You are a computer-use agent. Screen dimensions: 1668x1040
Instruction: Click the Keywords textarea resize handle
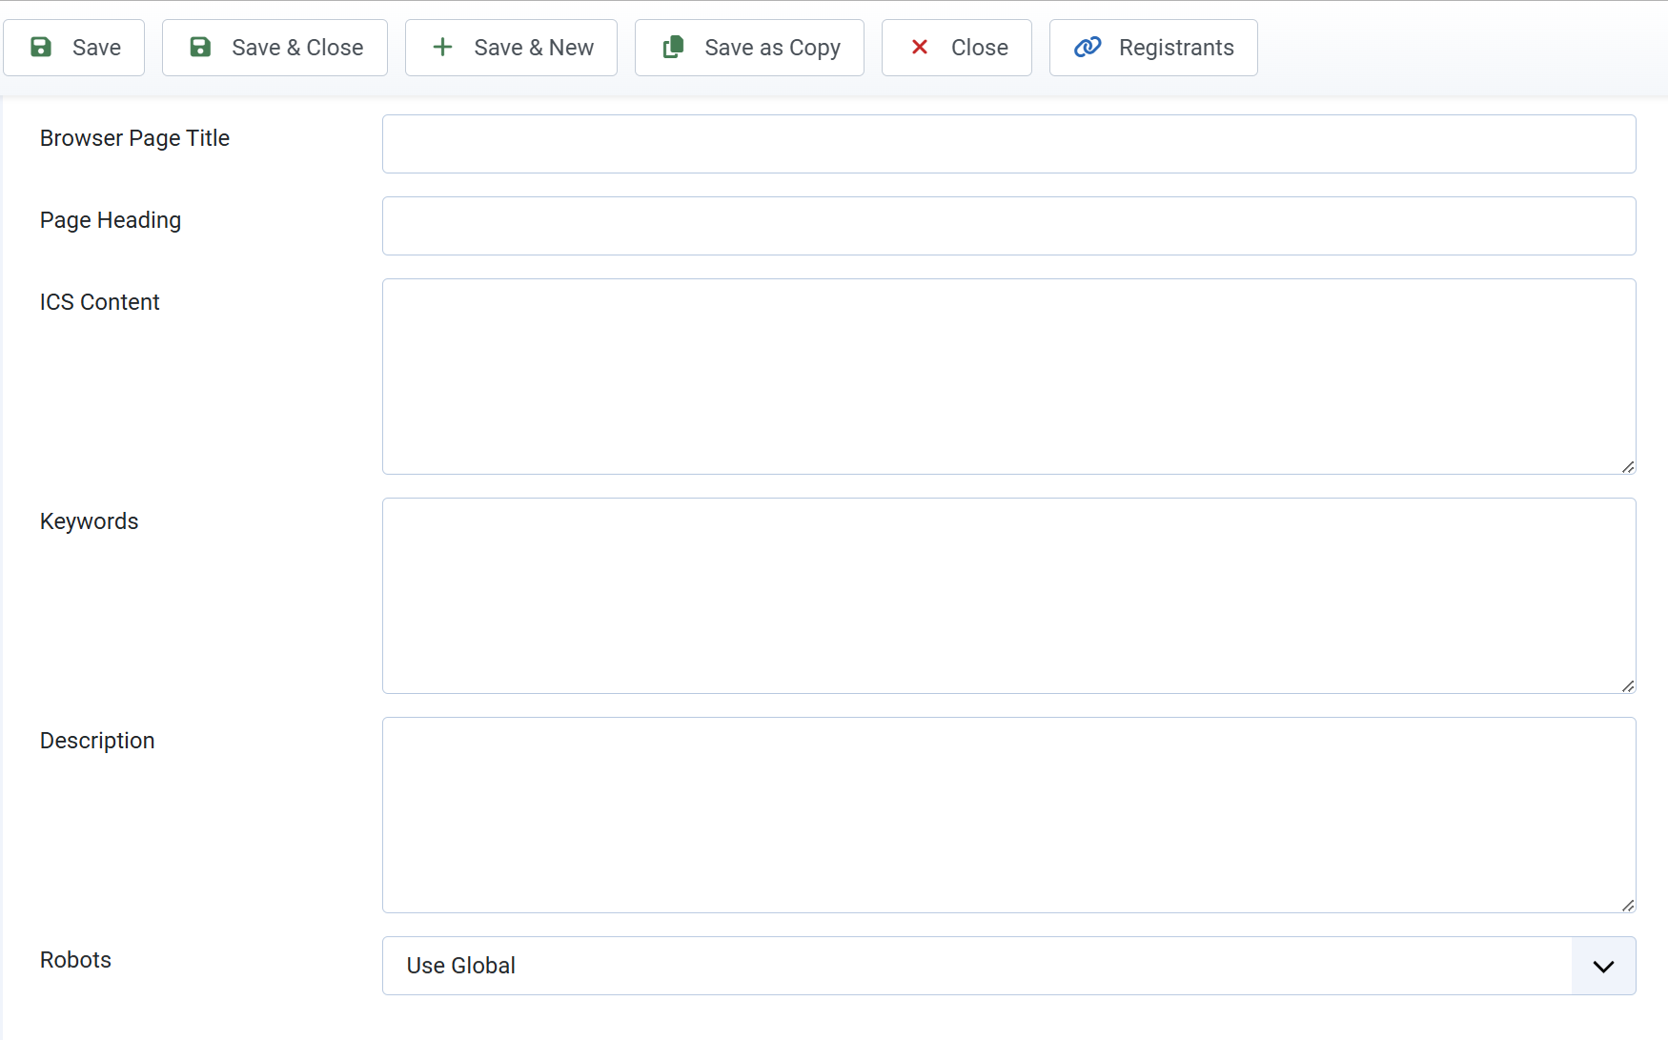click(x=1628, y=685)
